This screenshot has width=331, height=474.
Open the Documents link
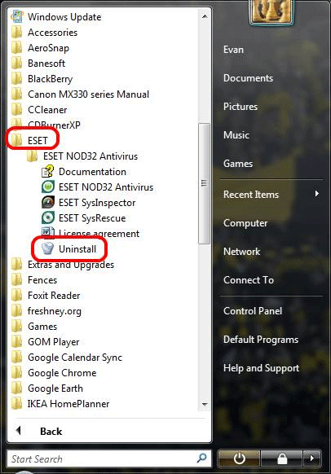pyautogui.click(x=248, y=78)
